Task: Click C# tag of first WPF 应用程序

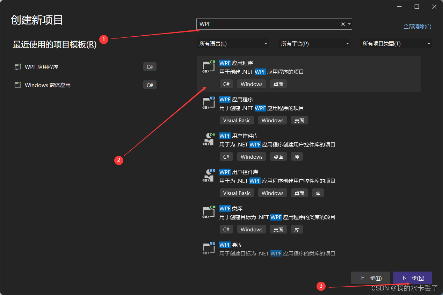Action: (226, 84)
